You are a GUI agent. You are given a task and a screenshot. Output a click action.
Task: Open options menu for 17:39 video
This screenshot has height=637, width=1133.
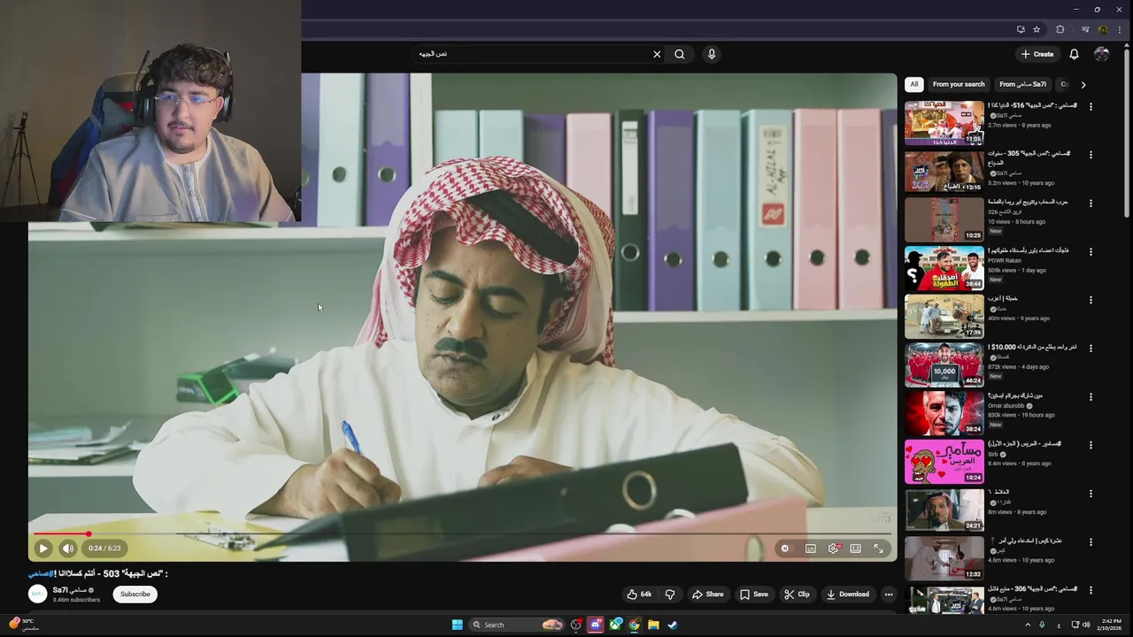[x=1091, y=300]
